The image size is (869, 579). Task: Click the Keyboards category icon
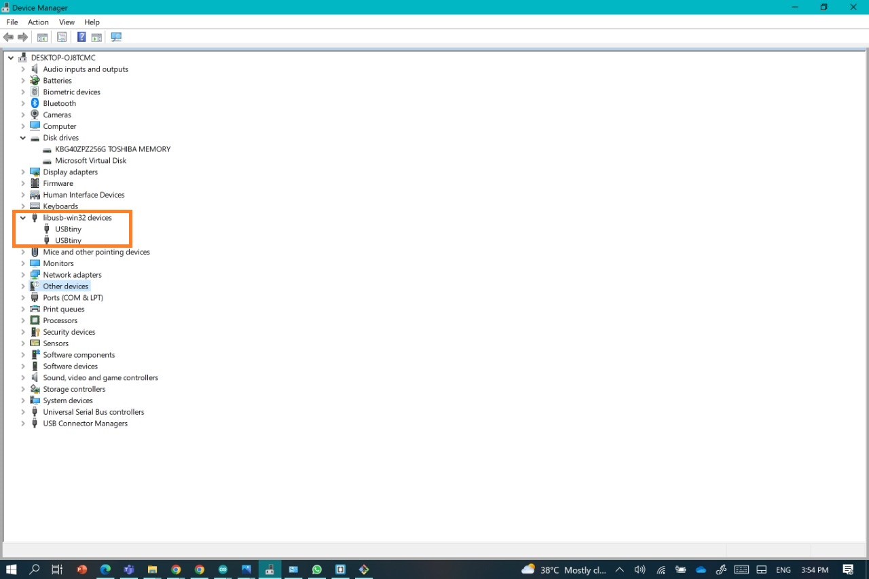pos(35,206)
